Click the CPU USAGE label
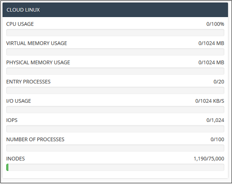This screenshot has height=184, width=232. pos(20,24)
